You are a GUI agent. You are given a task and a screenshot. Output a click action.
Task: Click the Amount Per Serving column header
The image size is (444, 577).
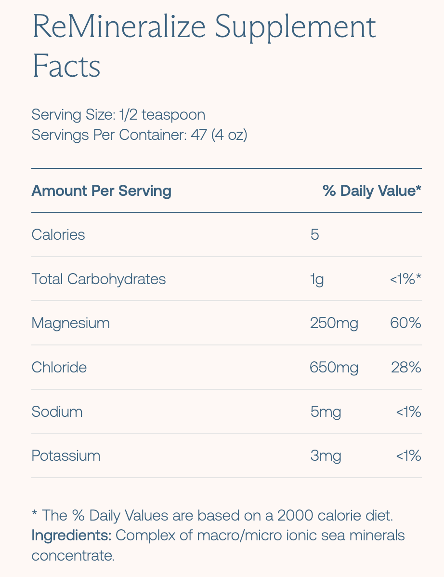101,191
